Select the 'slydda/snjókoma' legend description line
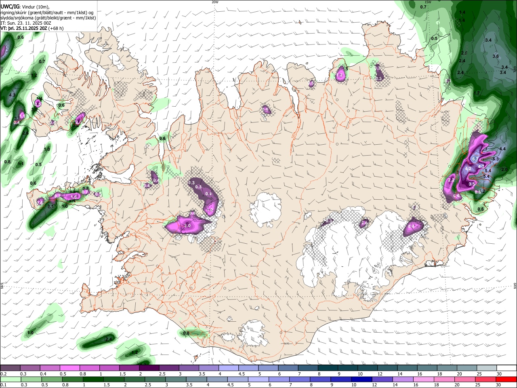Screen dimensions: 517x388 48,18
